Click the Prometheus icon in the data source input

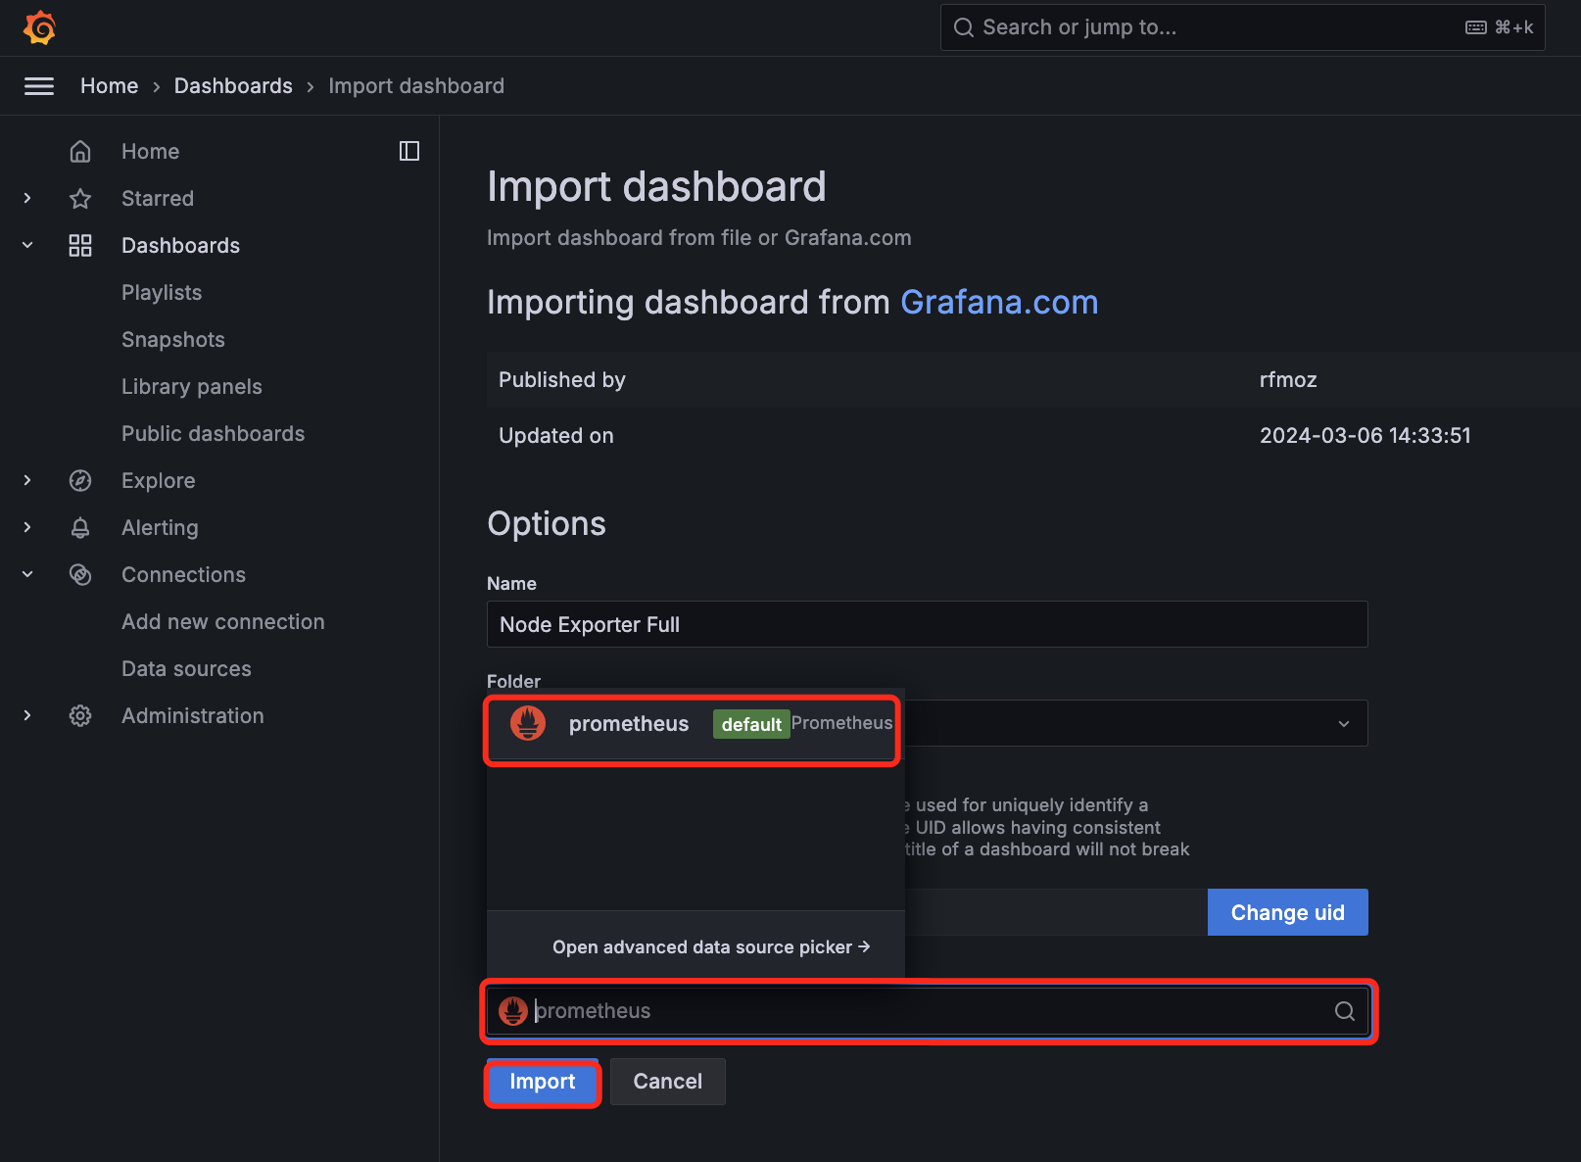tap(513, 1011)
